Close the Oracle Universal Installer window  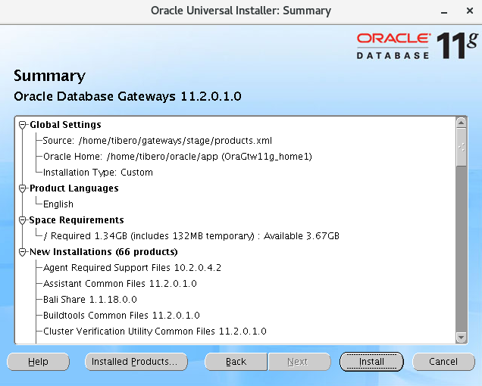(x=469, y=11)
